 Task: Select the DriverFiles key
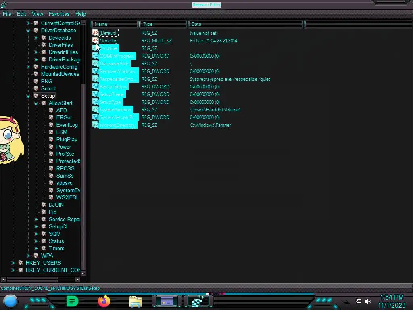click(x=60, y=45)
